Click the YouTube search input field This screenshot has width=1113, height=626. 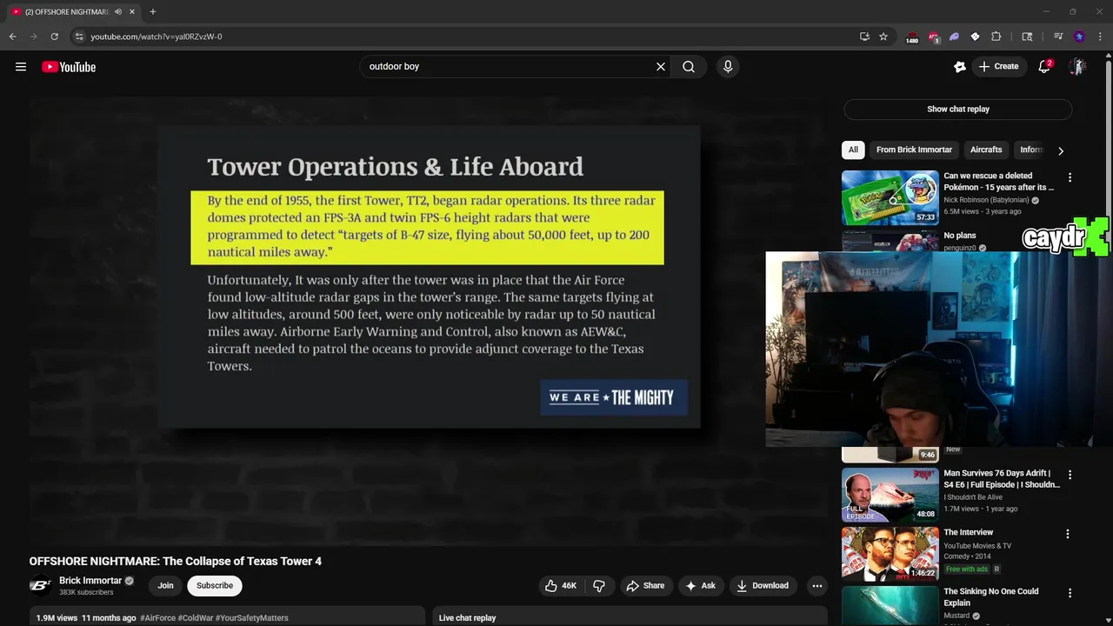point(509,66)
